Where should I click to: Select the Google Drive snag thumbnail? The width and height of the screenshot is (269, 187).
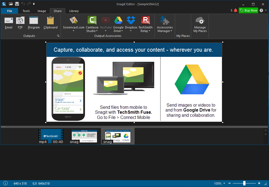tap(118, 136)
